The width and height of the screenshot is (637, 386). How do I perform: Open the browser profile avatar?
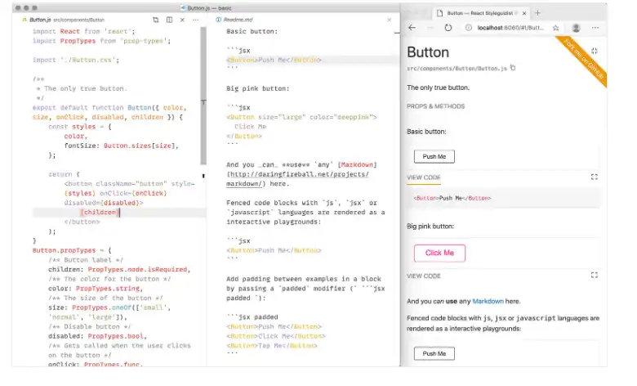coord(576,28)
